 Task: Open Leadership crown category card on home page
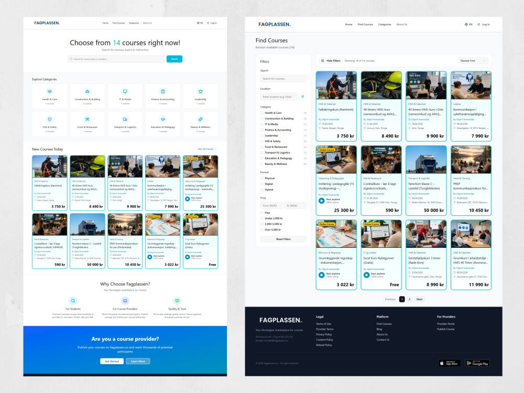pyautogui.click(x=201, y=96)
